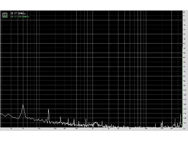
Task: Click the far-left start of the white trace
Action: coord(1,114)
